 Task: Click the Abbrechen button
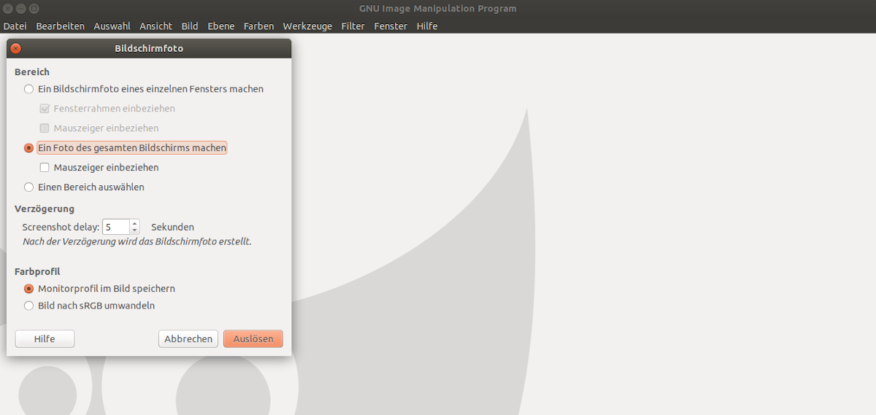(x=188, y=339)
